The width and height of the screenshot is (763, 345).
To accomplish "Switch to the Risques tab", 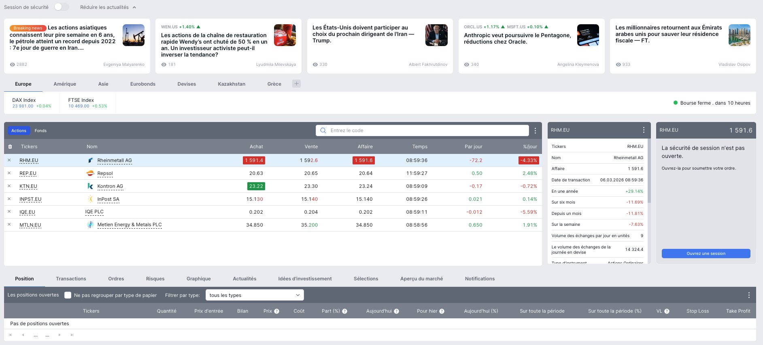I will tap(155, 279).
